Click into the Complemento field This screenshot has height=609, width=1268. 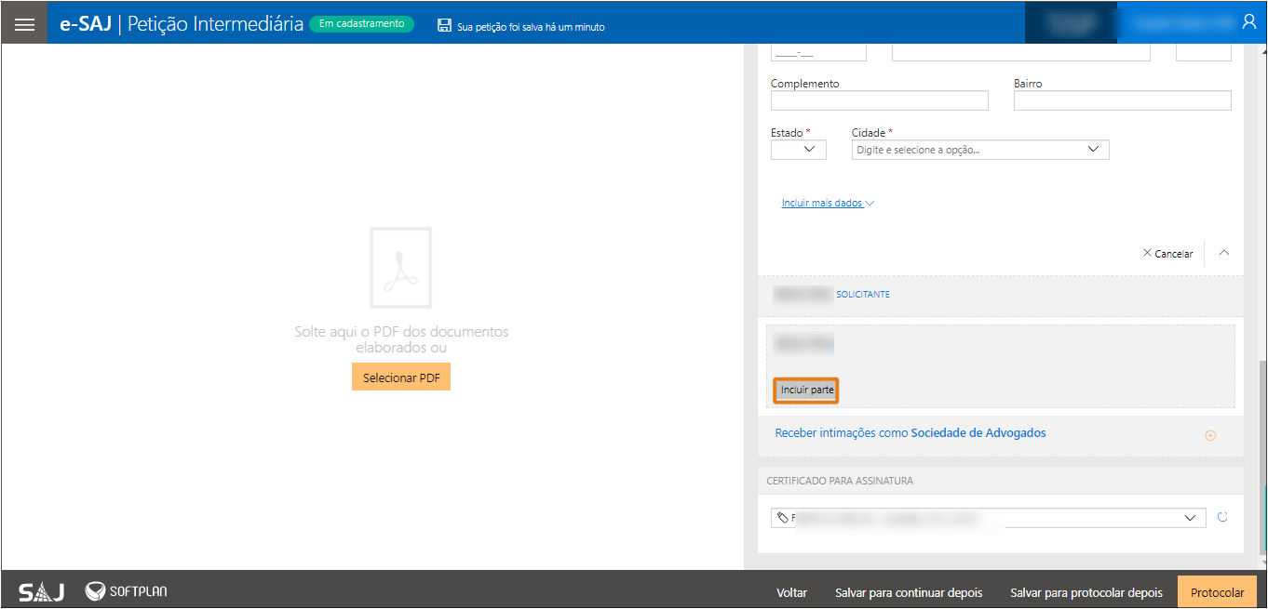[879, 100]
